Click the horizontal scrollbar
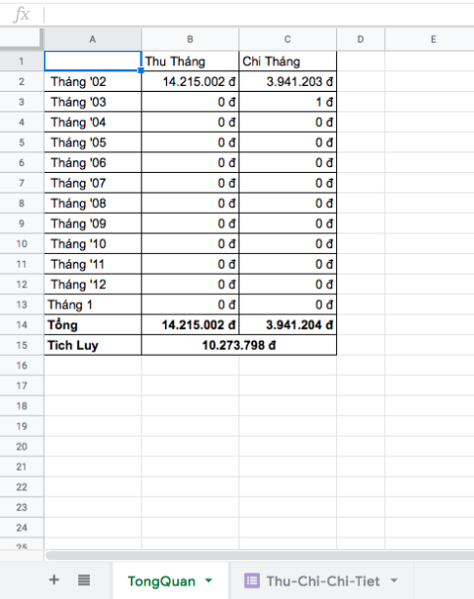This screenshot has width=474, height=599. click(260, 555)
